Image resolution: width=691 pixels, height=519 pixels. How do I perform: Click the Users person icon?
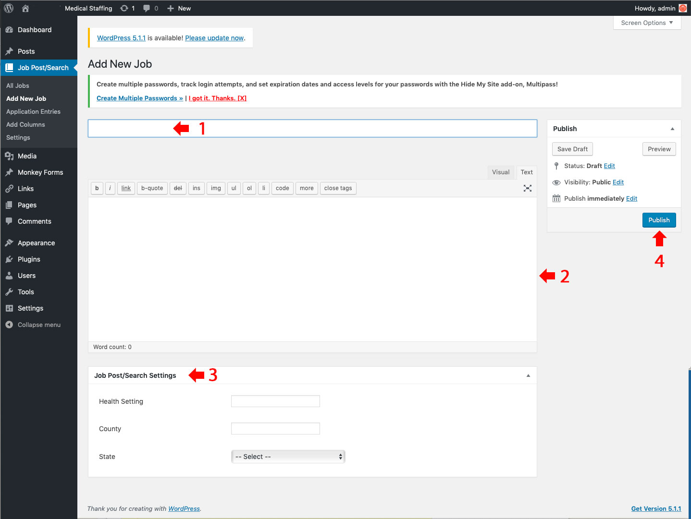9,276
